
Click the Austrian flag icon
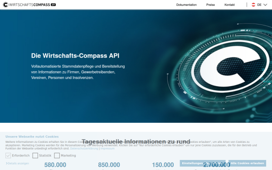pos(253,5)
